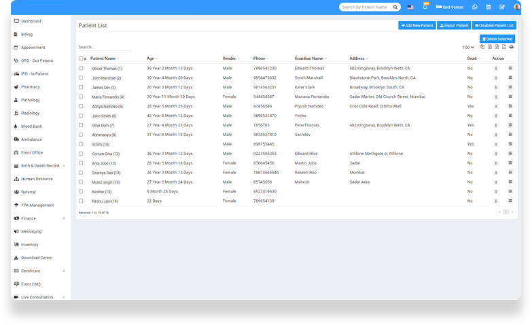Tick the checkbox next to Maria Fernandis

point(81,97)
